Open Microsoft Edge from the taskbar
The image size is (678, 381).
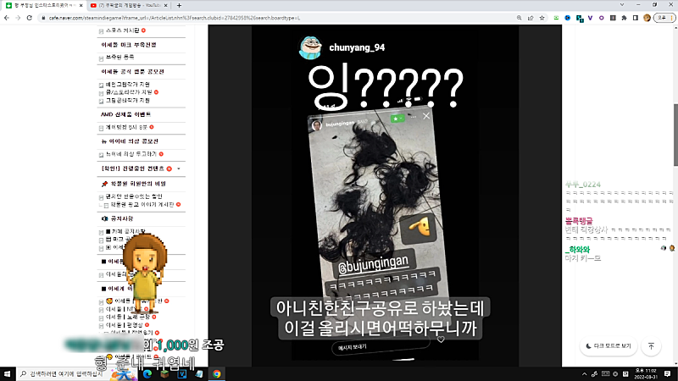(147, 373)
